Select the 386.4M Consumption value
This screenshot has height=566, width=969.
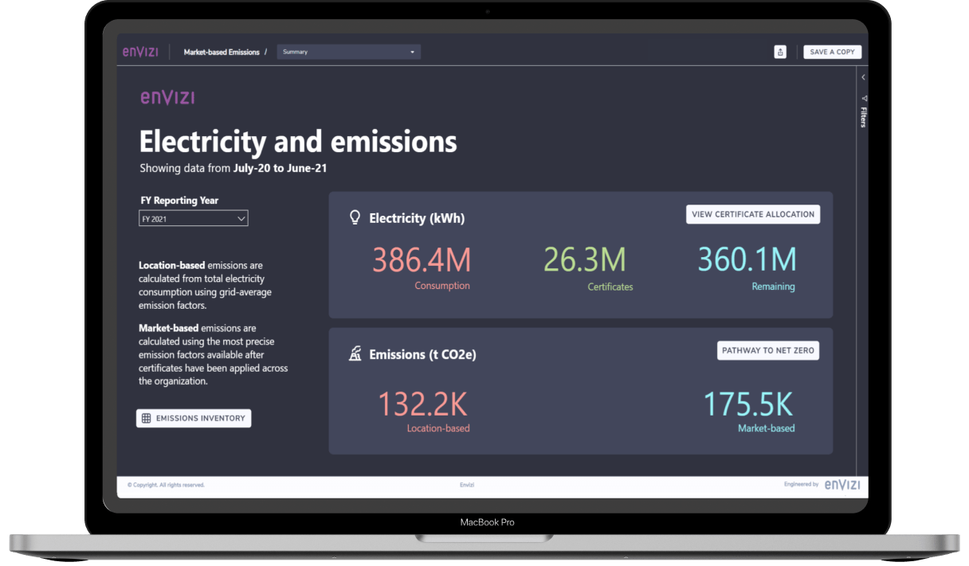[x=422, y=260]
